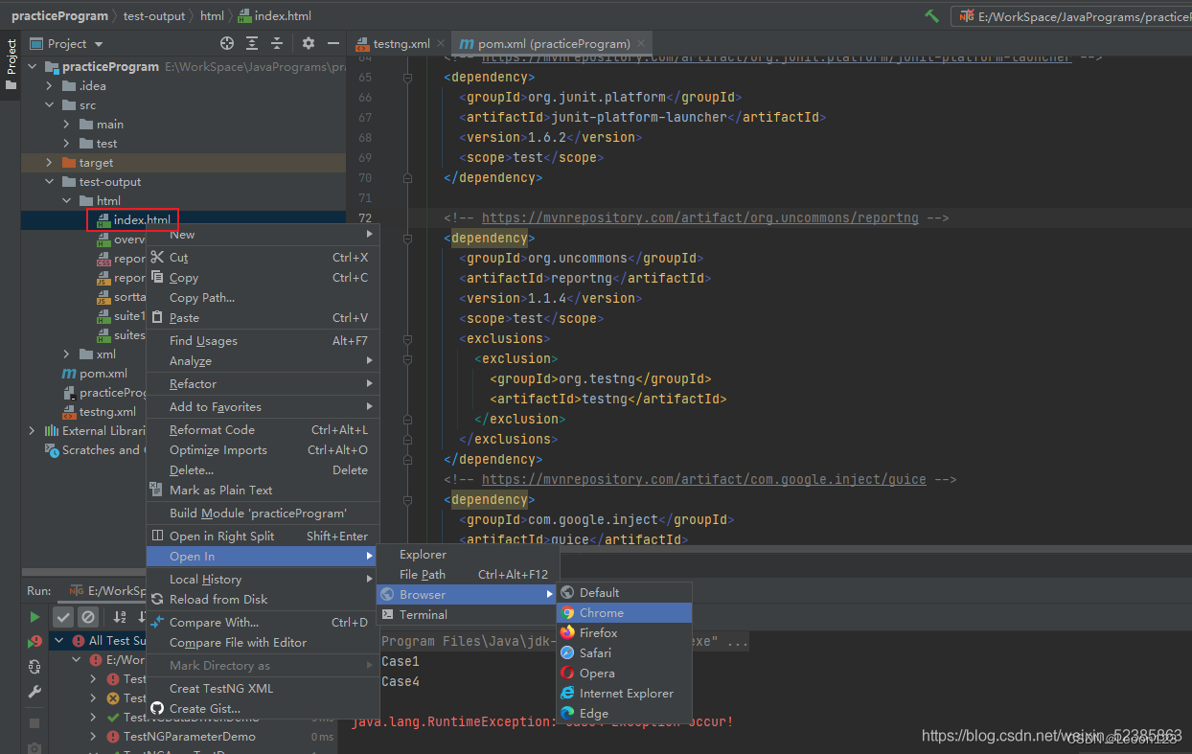The image size is (1192, 754).
Task: Collapse the test-output folder
Action: pyautogui.click(x=49, y=182)
